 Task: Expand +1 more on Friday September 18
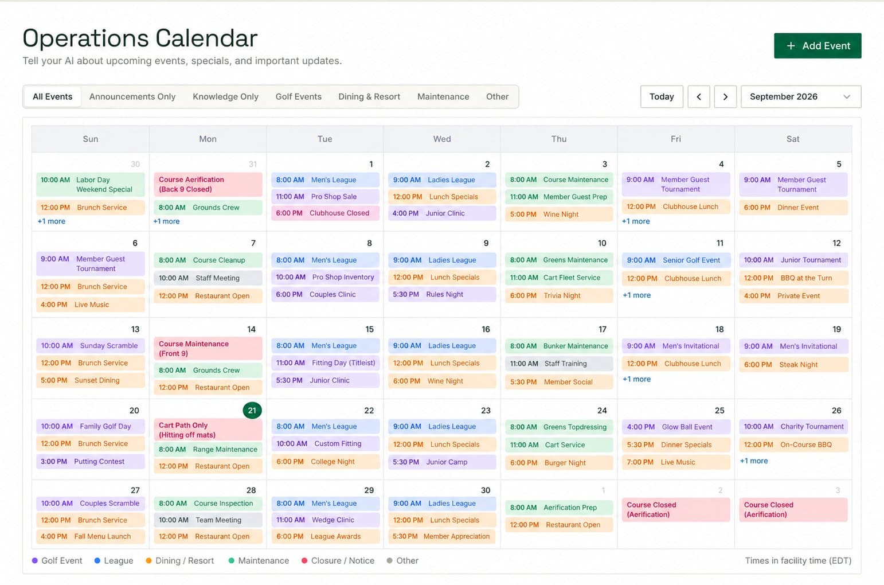coord(636,379)
